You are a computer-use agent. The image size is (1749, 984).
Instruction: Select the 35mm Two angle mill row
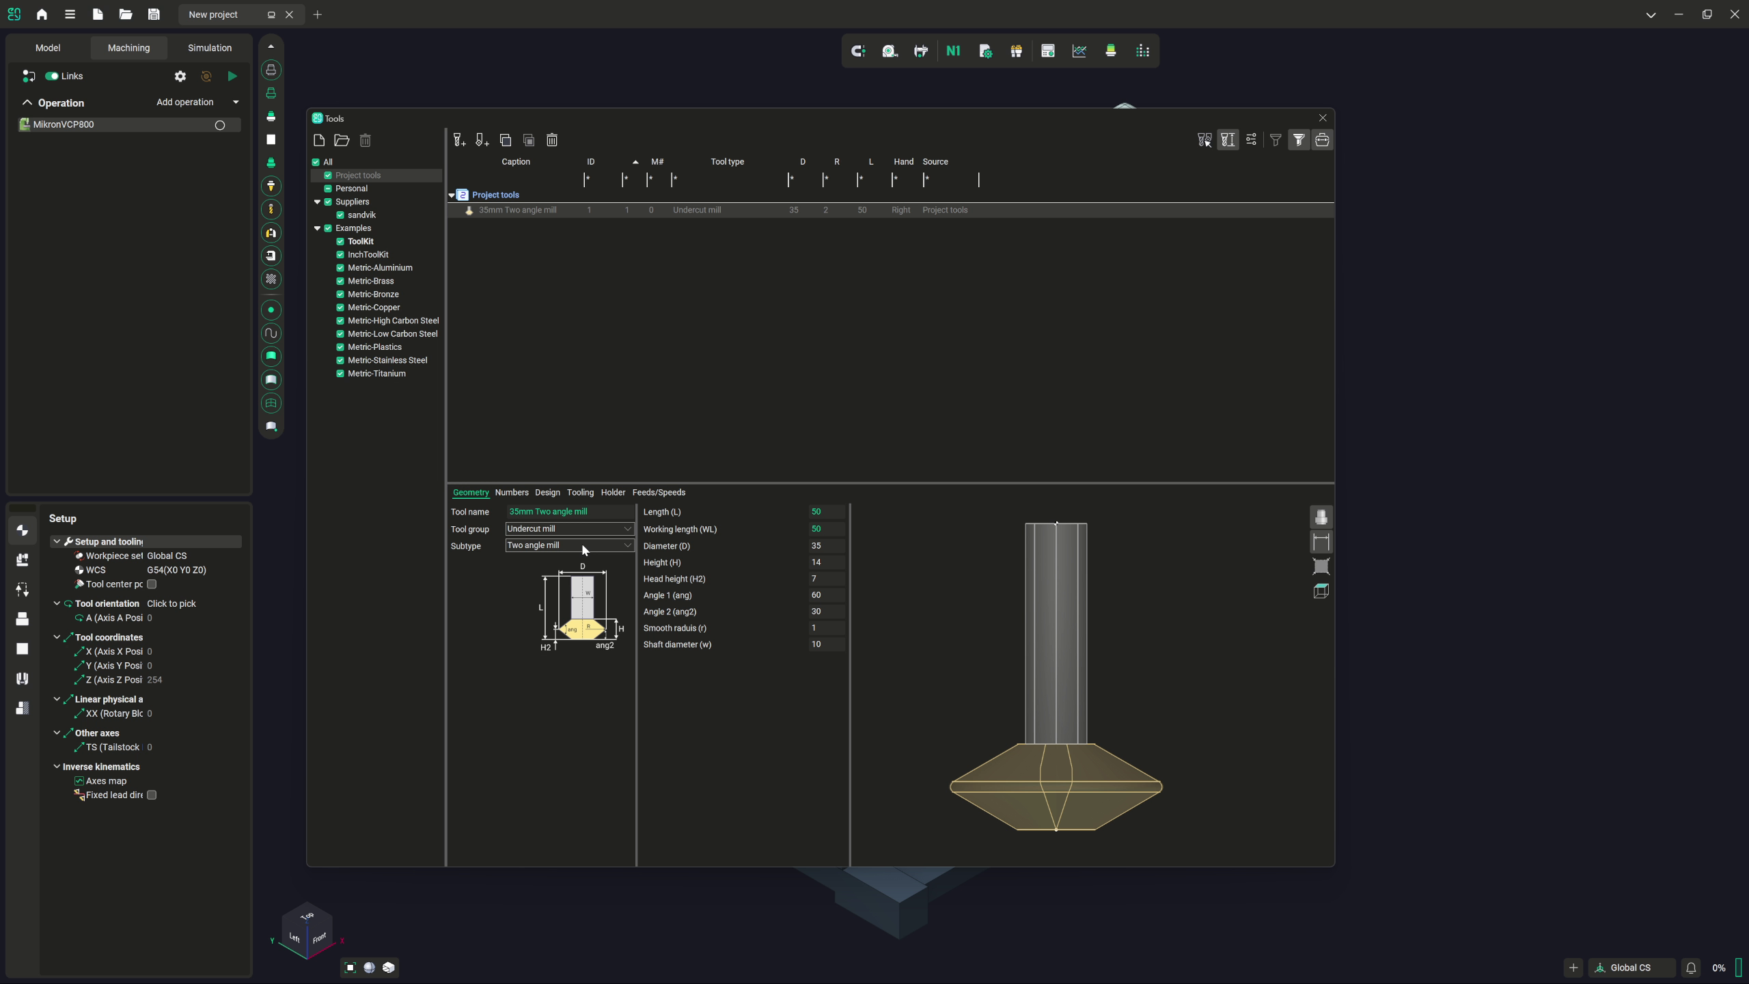(517, 210)
